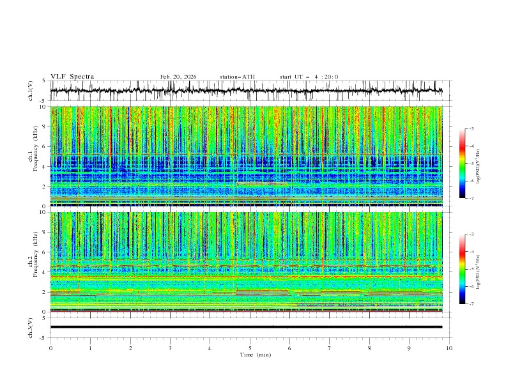Viewport: 506px width, 391px height.
Task: Click the "-5" tick on the ch.3(V) axis
Action: (x=43, y=338)
